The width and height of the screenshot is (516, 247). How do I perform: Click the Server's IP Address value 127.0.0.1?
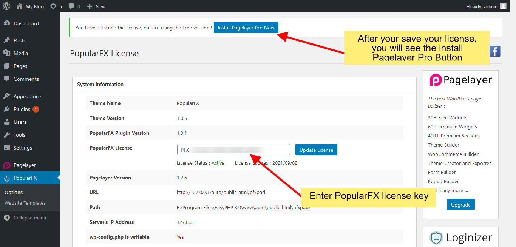[x=186, y=222]
